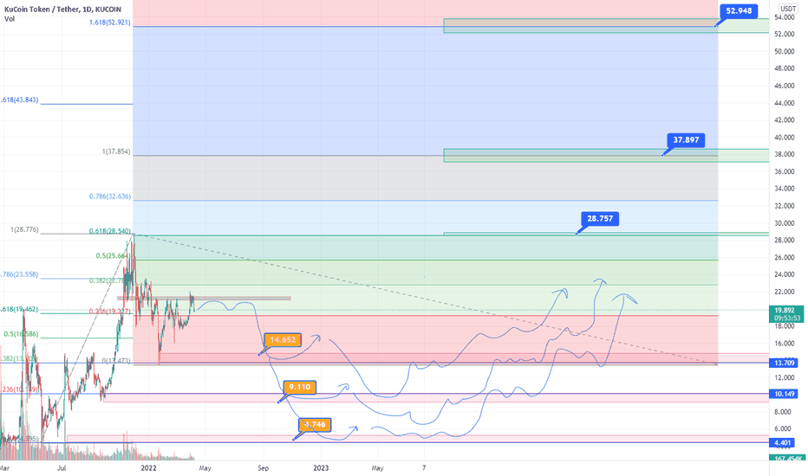
Task: Click the .786(23.558) Fibonacci level label
Action: pos(20,275)
